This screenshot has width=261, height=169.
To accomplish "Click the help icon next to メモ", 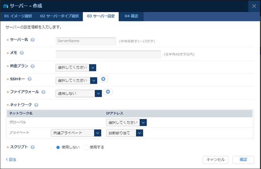I will [x=22, y=53].
